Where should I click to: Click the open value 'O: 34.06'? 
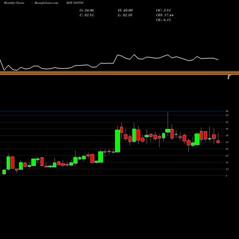[87, 11]
